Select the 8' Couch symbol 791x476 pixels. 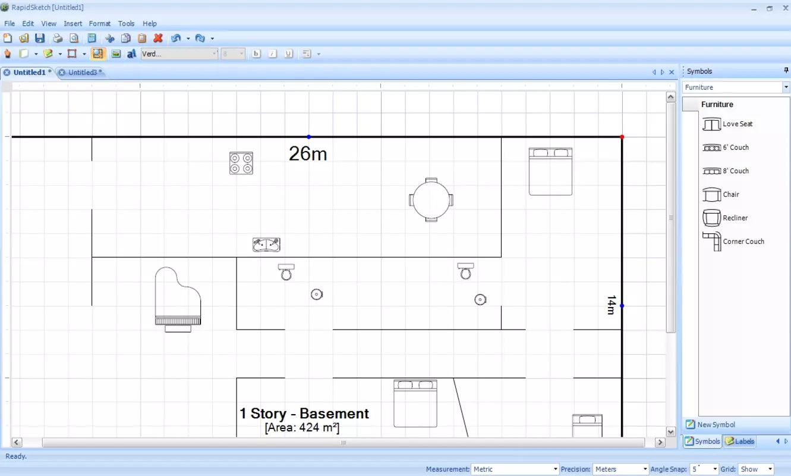point(726,171)
